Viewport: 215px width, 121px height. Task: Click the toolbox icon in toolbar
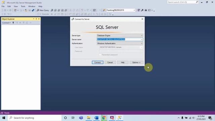click(x=146, y=10)
